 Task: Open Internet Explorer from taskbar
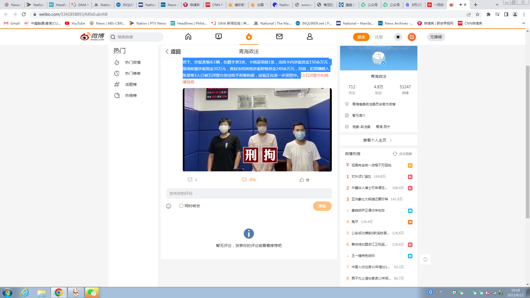tap(25, 292)
